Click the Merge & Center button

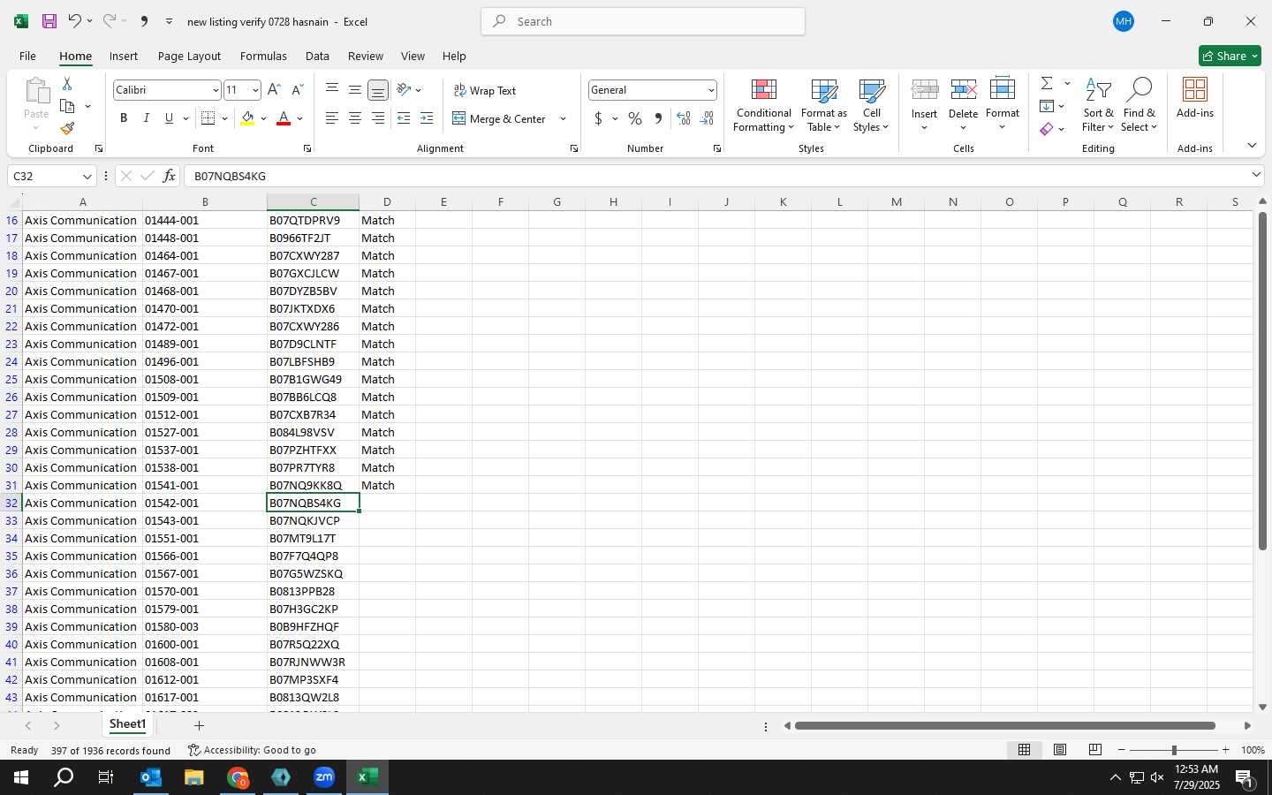coord(499,118)
